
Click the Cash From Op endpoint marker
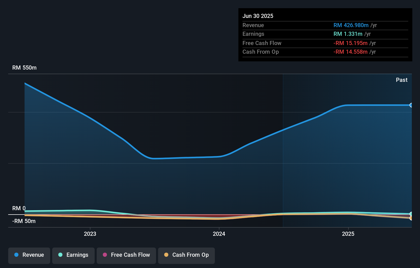pos(411,218)
